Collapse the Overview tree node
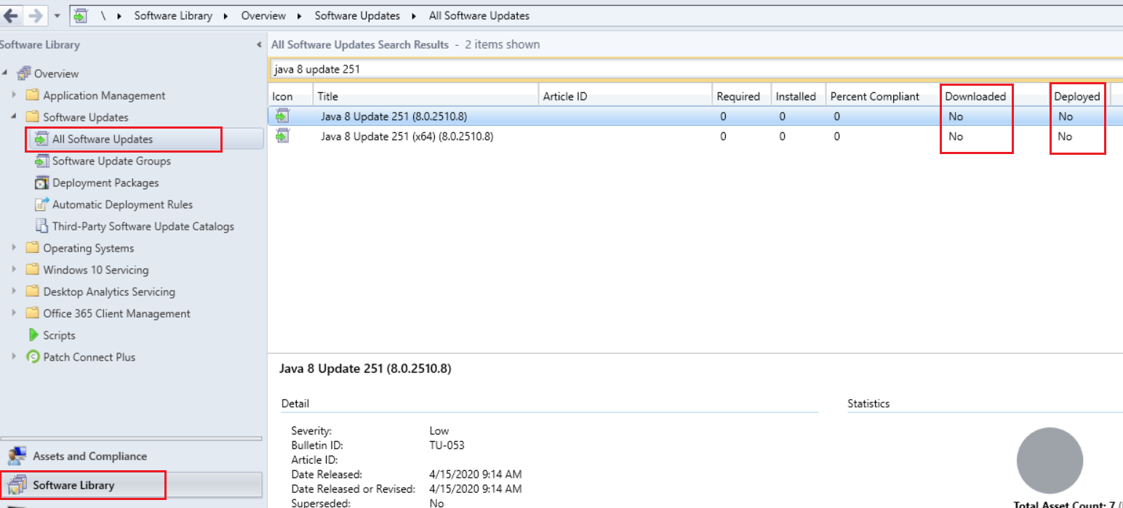 point(6,73)
